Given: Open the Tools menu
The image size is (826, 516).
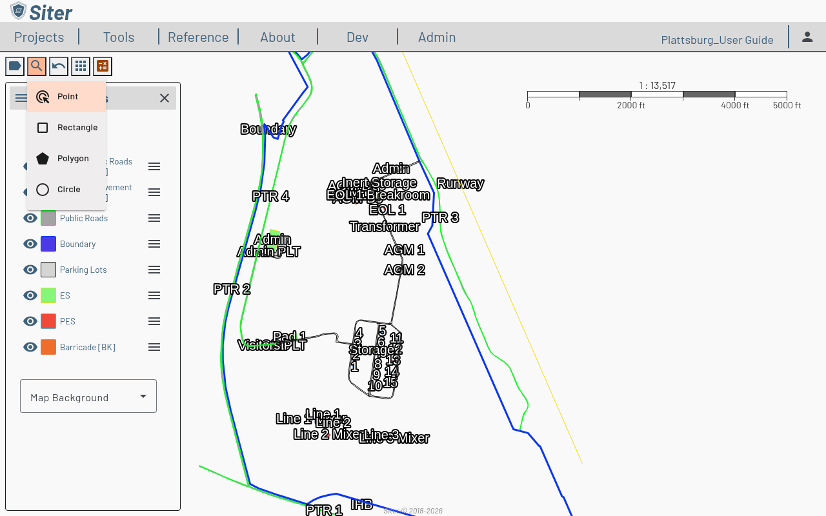Looking at the screenshot, I should tap(119, 37).
